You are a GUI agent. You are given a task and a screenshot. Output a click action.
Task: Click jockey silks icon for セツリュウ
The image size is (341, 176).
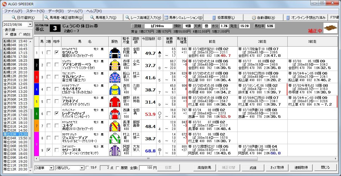point(115,53)
